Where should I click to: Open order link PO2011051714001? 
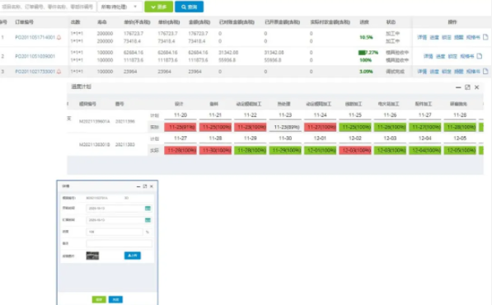point(35,37)
